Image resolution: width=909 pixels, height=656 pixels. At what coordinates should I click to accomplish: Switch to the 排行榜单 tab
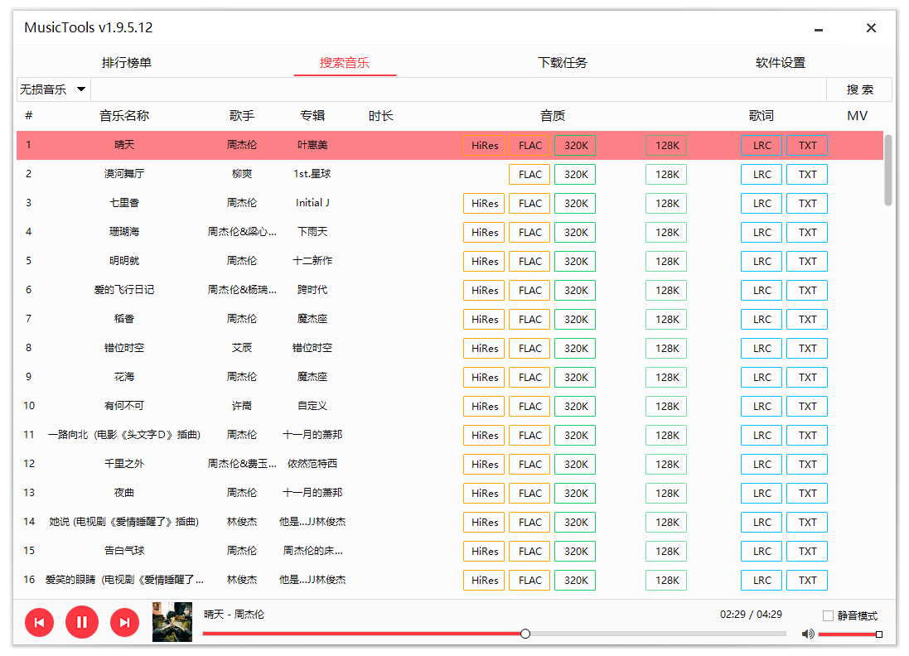[x=127, y=63]
